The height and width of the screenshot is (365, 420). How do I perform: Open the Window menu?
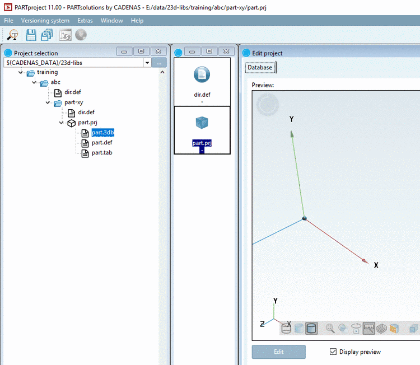click(x=111, y=21)
